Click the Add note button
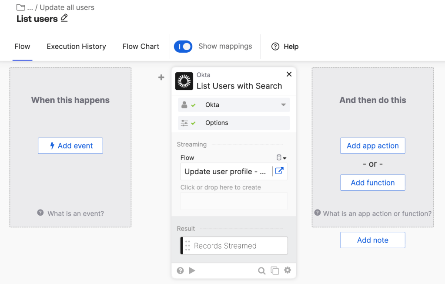The image size is (445, 284). point(372,240)
